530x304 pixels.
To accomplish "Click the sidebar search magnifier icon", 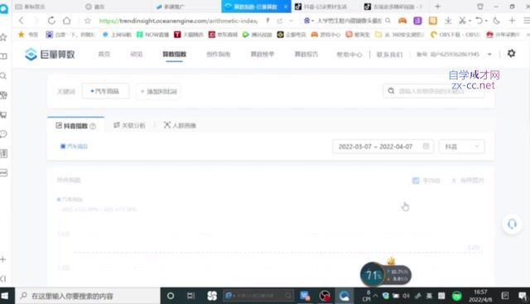I will [x=3, y=76].
